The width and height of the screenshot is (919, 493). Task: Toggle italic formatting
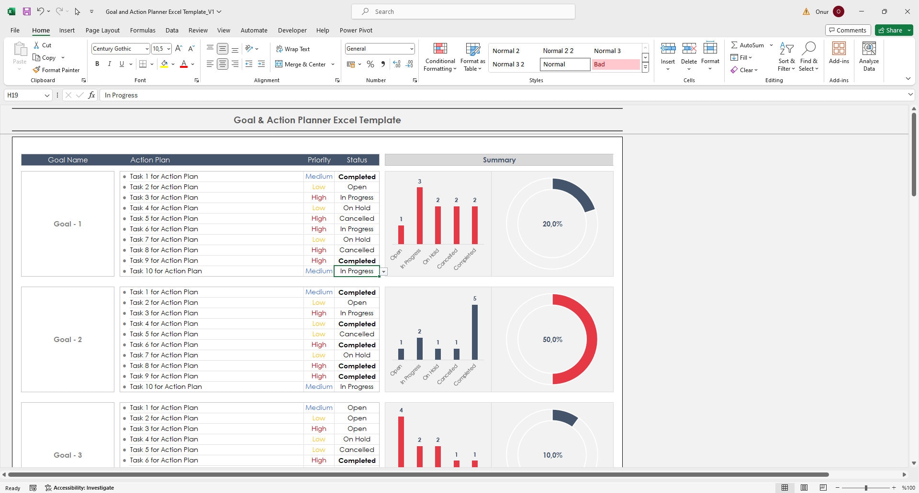click(109, 64)
